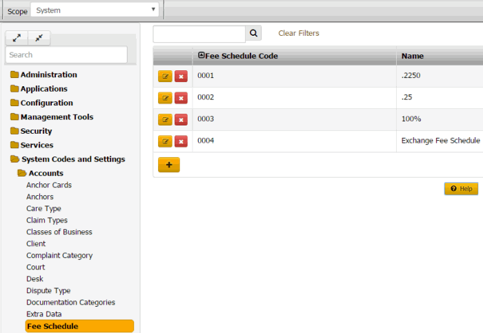The height and width of the screenshot is (333, 483).
Task: Edit the 0003 fee schedule row
Action: pos(165,120)
